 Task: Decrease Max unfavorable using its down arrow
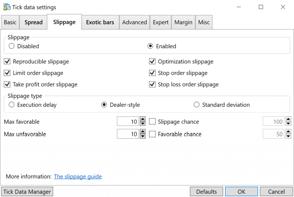pos(142,136)
